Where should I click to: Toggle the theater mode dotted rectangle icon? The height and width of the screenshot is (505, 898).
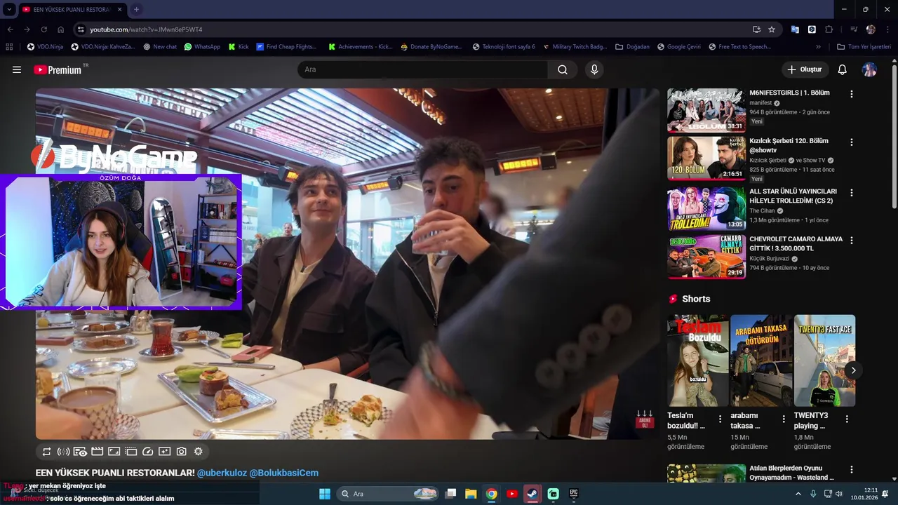click(x=130, y=452)
